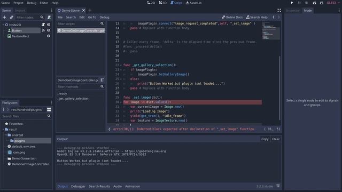This screenshot has width=342, height=192.
Task: Open FileSystem dock options menu
Action: 51,102
